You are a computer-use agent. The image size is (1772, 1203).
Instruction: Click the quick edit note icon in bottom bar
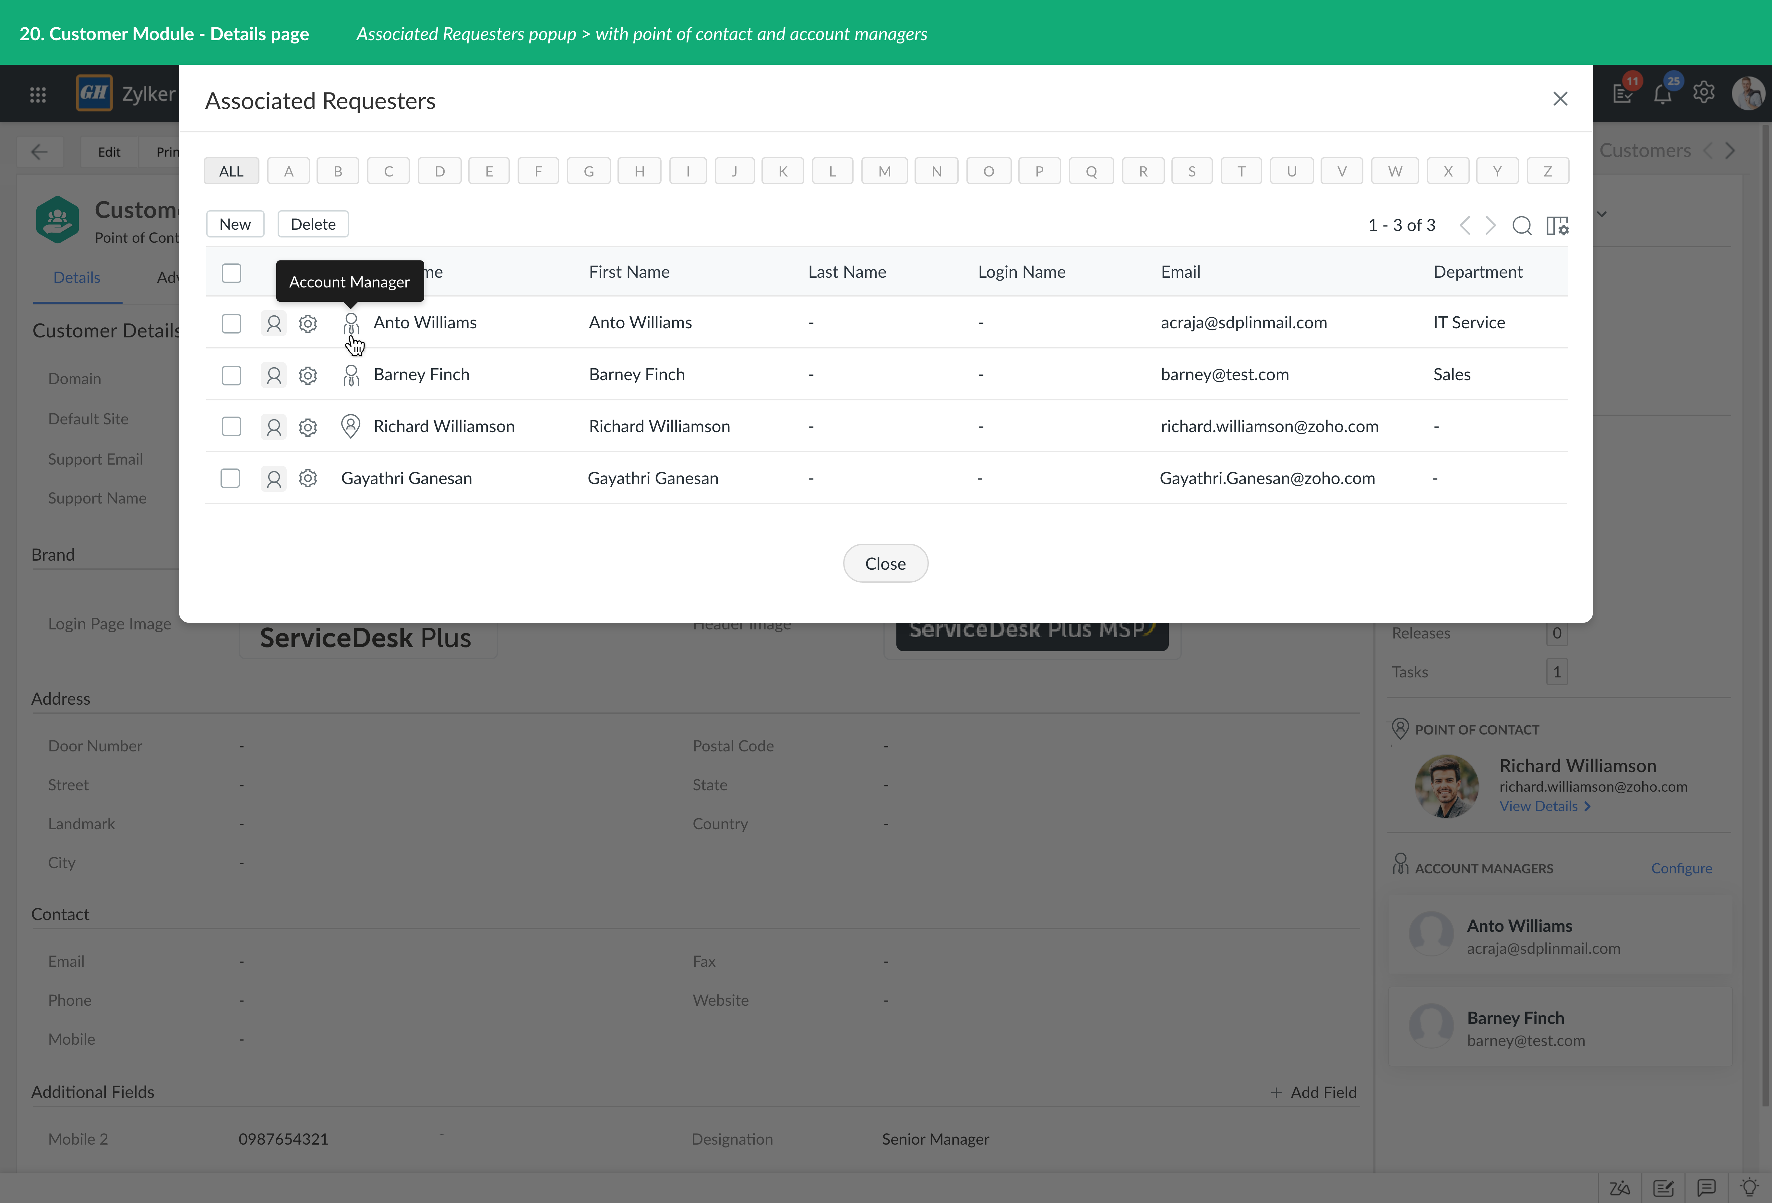pos(1663,1188)
